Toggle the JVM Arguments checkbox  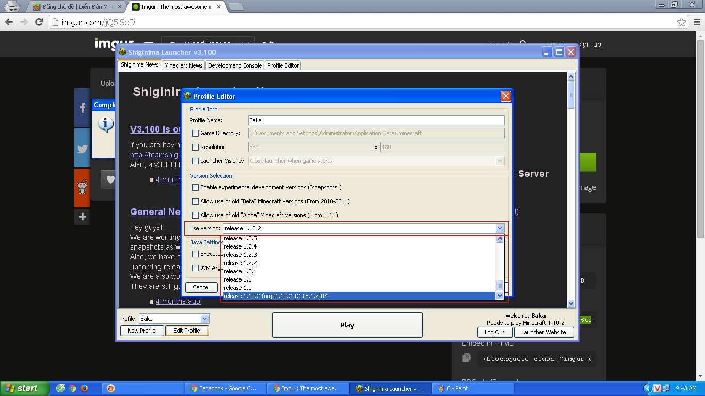[195, 268]
